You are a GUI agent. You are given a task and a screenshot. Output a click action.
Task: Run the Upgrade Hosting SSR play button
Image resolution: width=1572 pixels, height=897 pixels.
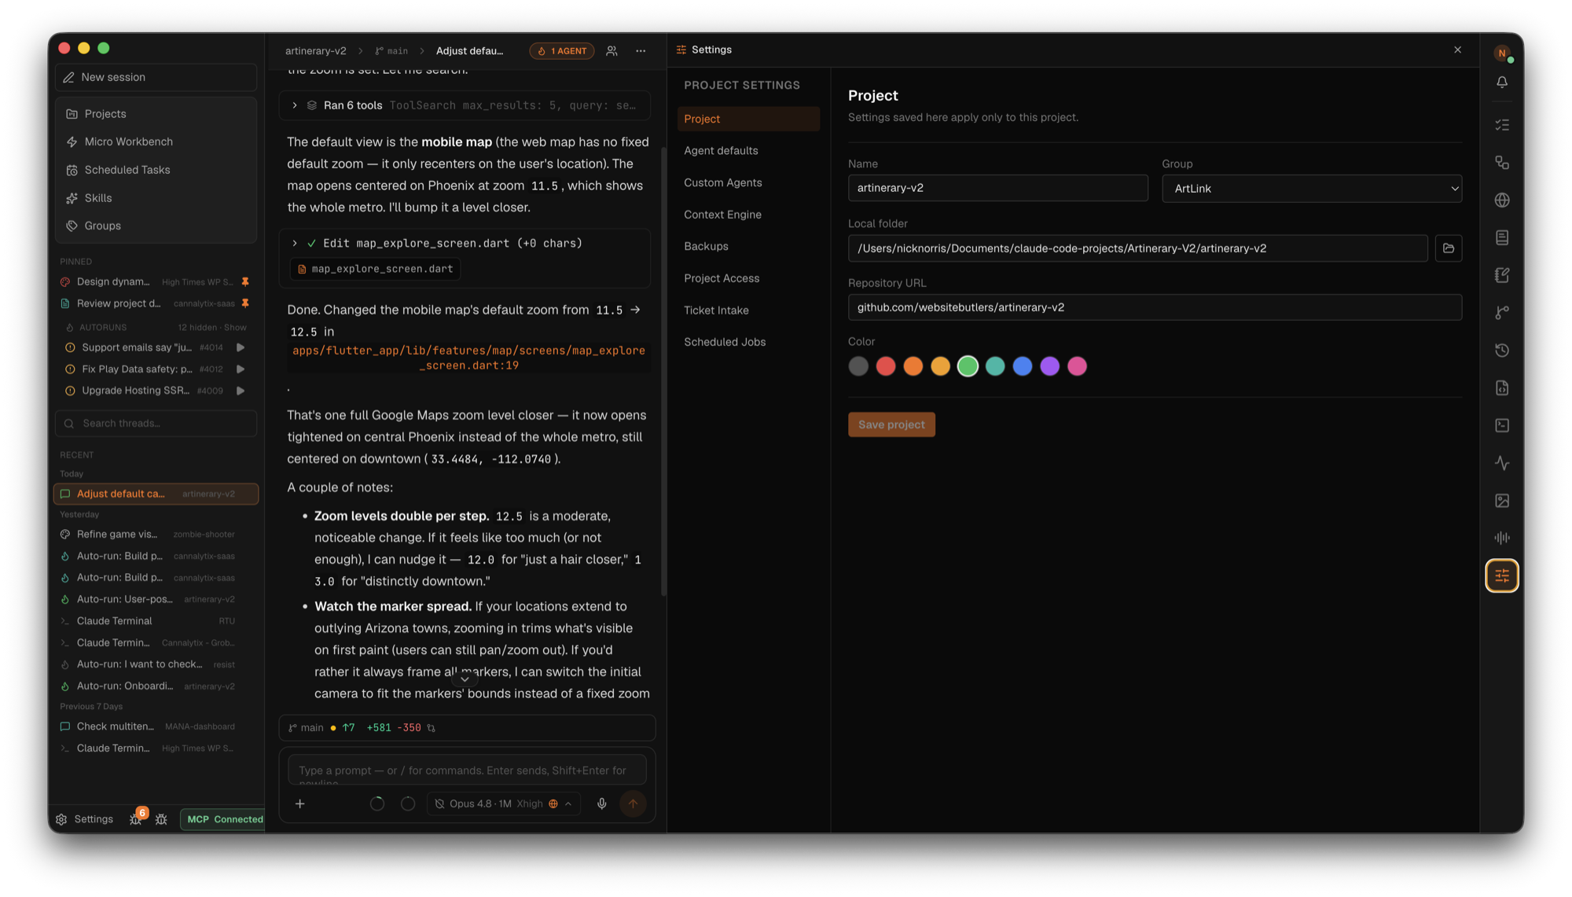[x=241, y=391]
